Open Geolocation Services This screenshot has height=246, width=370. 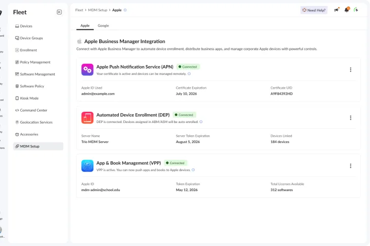point(34,122)
